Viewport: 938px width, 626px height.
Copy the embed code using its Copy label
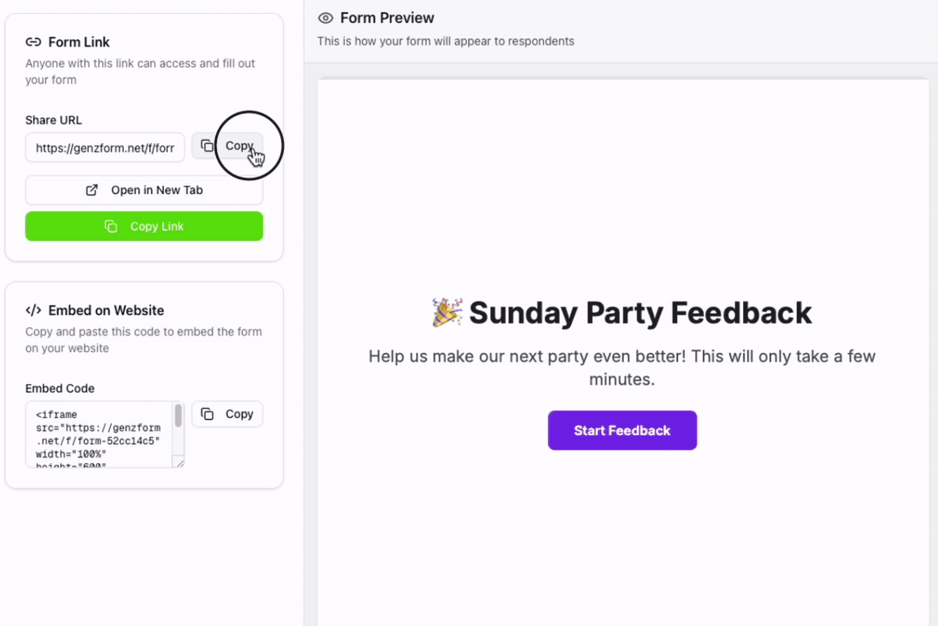tap(239, 414)
